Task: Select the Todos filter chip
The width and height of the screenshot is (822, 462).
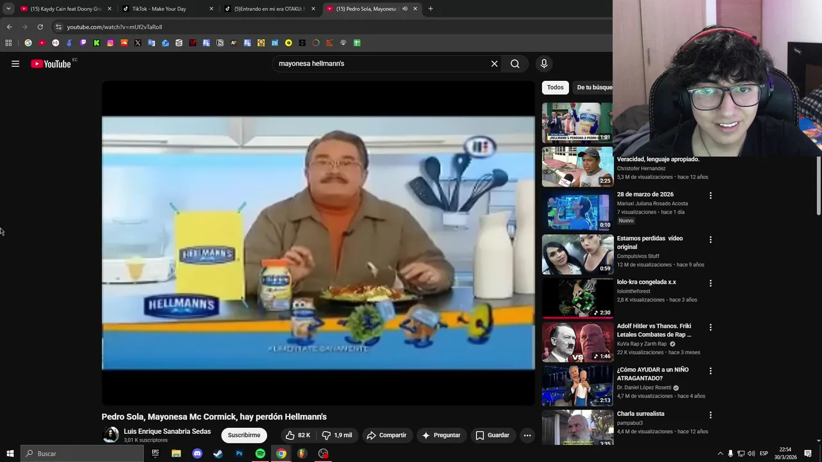Action: coord(555,87)
